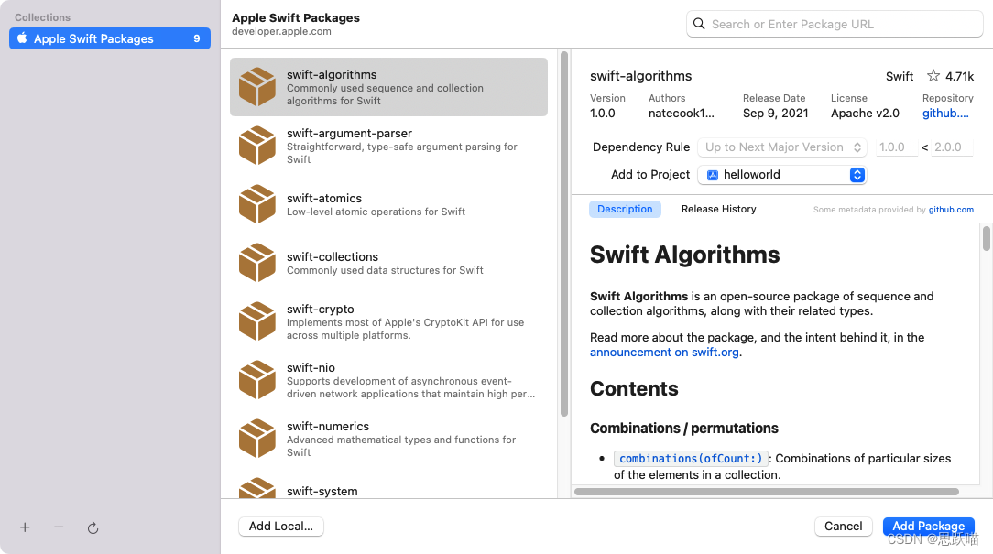Click the Search or Enter Package URL field
The height and width of the screenshot is (554, 993).
835,24
